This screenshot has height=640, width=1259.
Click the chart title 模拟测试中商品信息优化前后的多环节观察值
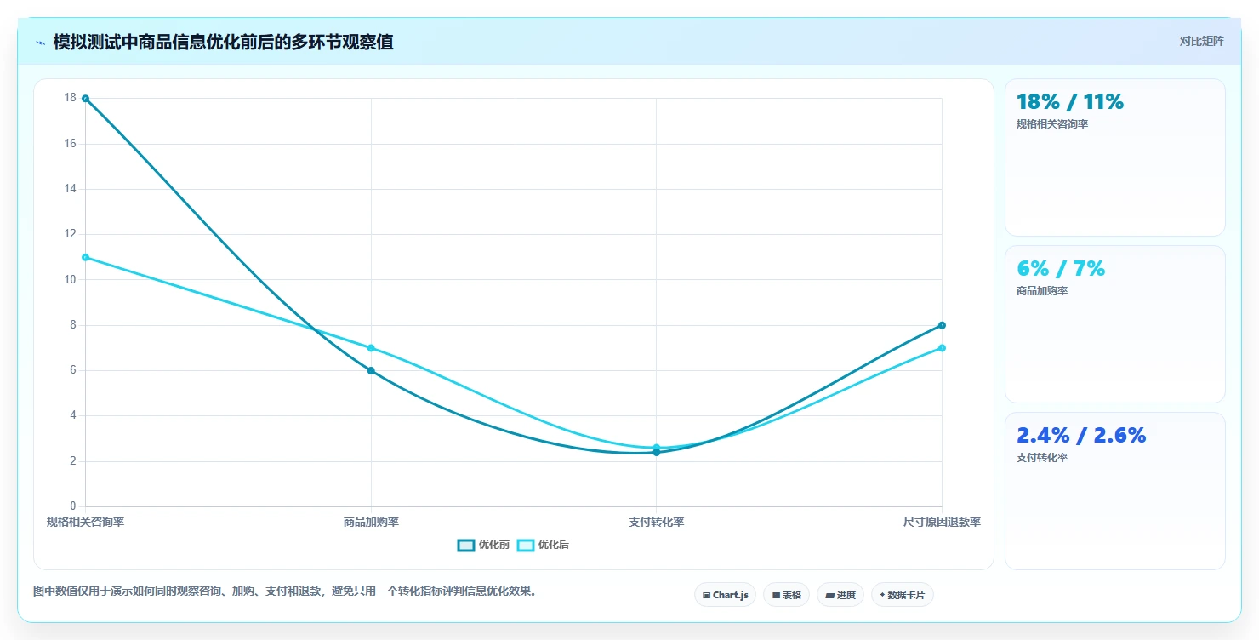223,43
